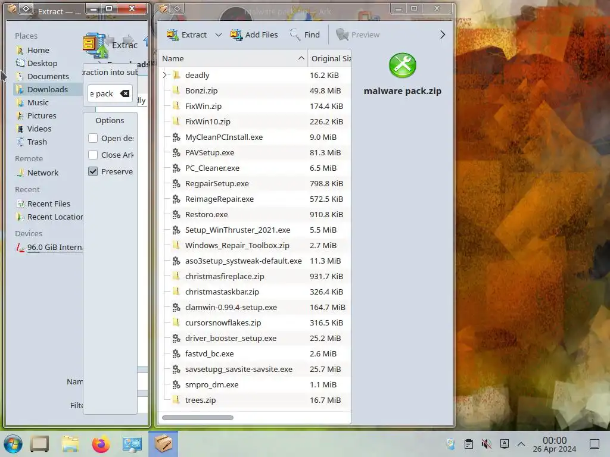
Task: Show more toolbar items via chevron
Action: (x=443, y=35)
